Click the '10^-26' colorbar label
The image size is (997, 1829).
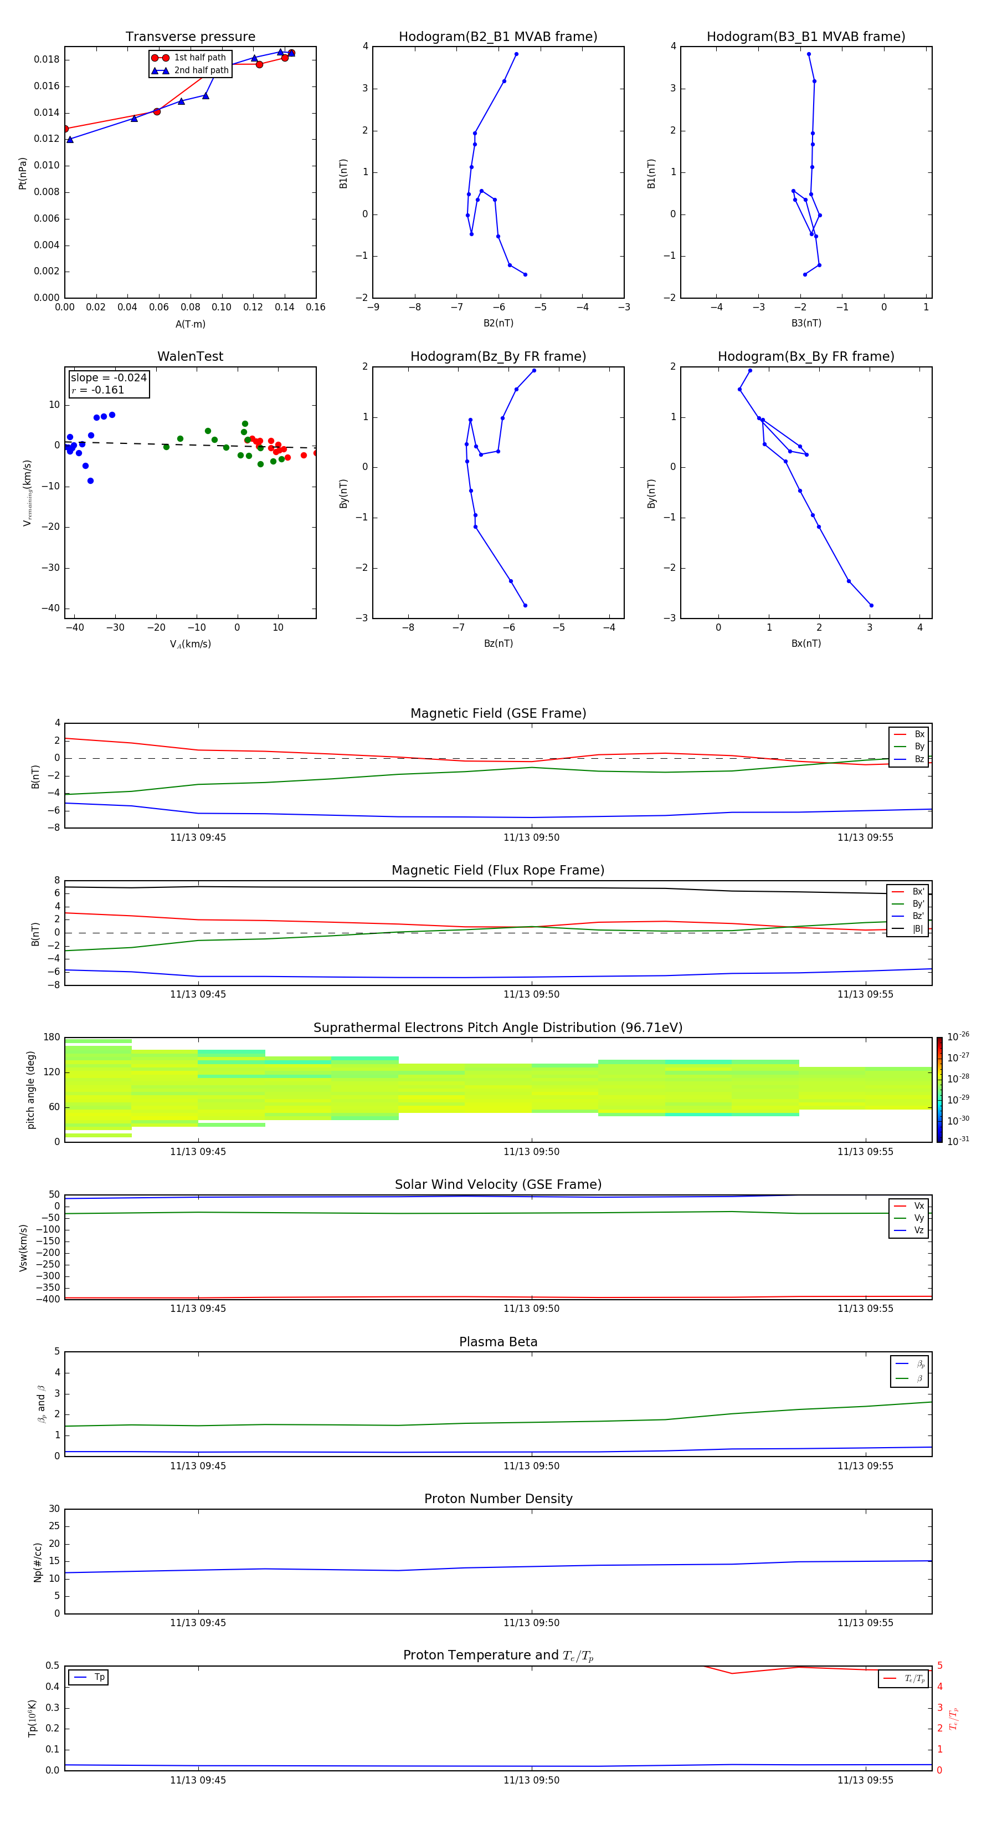pyautogui.click(x=958, y=1036)
